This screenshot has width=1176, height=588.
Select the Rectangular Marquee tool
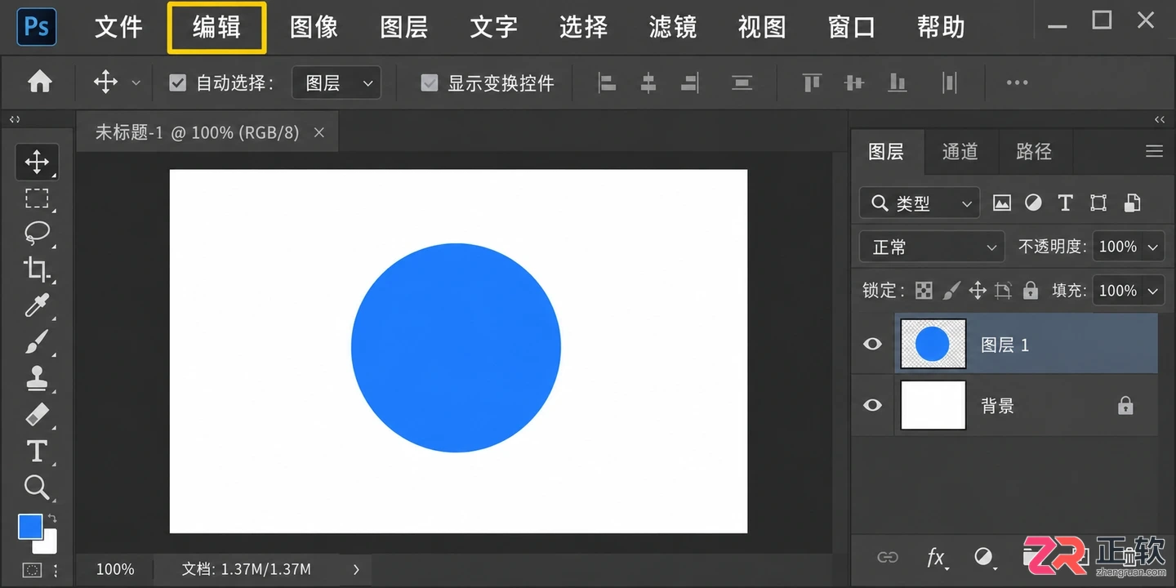37,198
